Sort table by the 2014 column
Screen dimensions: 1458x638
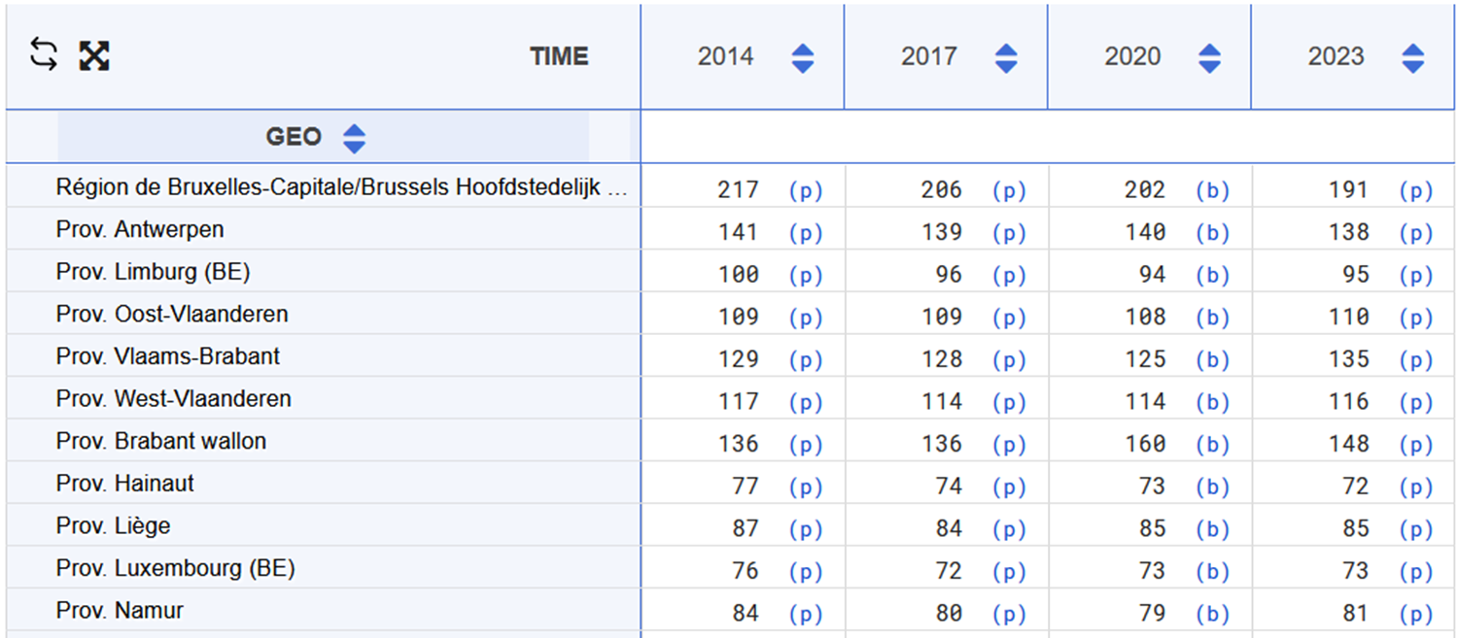click(802, 58)
